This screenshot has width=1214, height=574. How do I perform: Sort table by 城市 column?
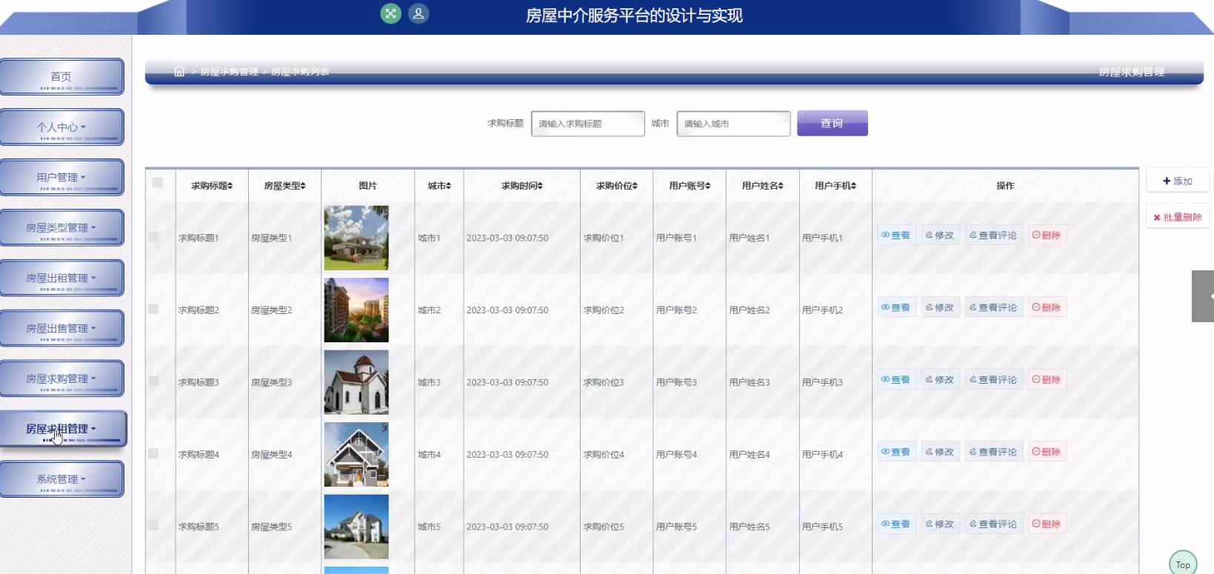439,186
